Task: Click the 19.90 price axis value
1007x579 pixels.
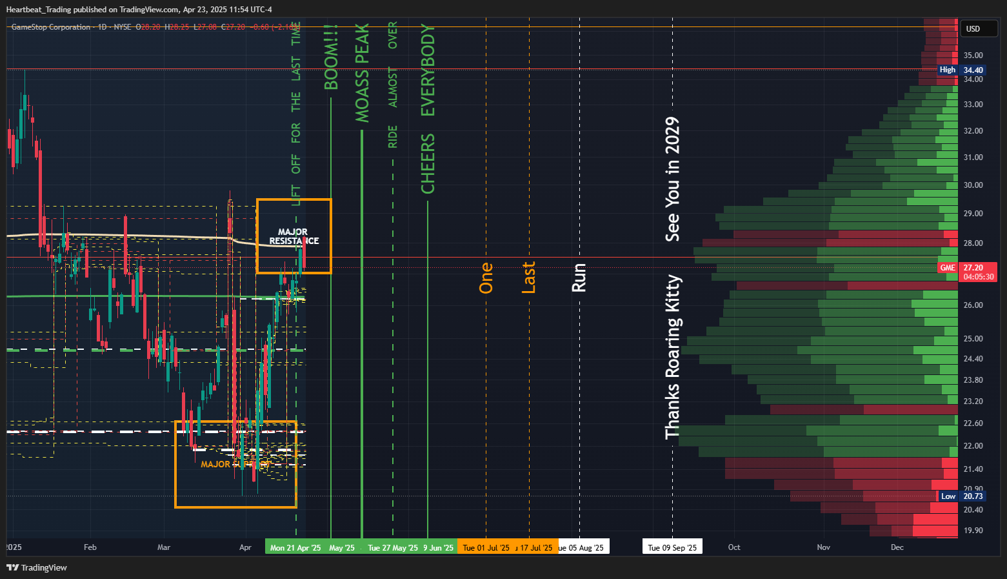Action: tap(973, 531)
